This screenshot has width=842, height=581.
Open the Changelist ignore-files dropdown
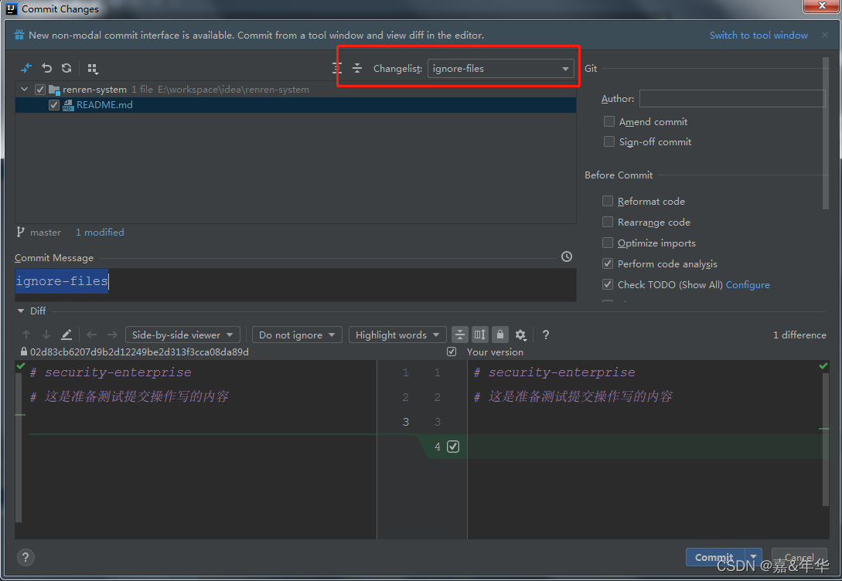(x=500, y=68)
